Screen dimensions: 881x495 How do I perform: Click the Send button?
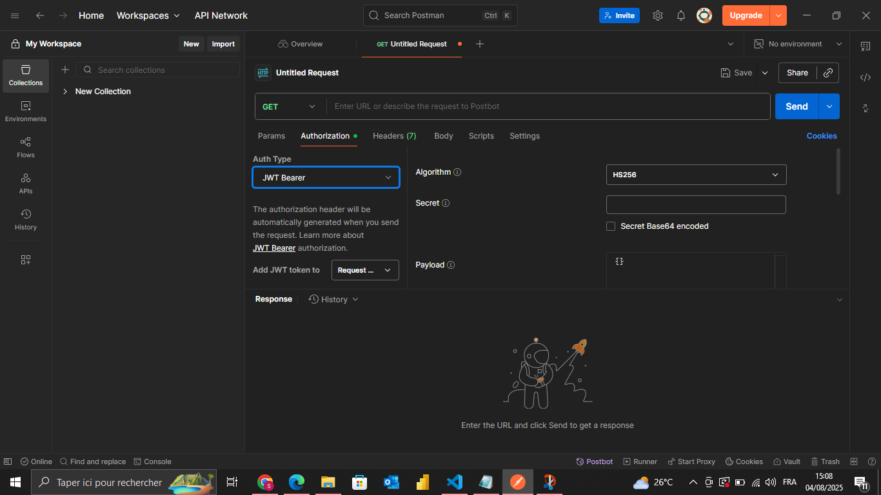click(x=797, y=106)
